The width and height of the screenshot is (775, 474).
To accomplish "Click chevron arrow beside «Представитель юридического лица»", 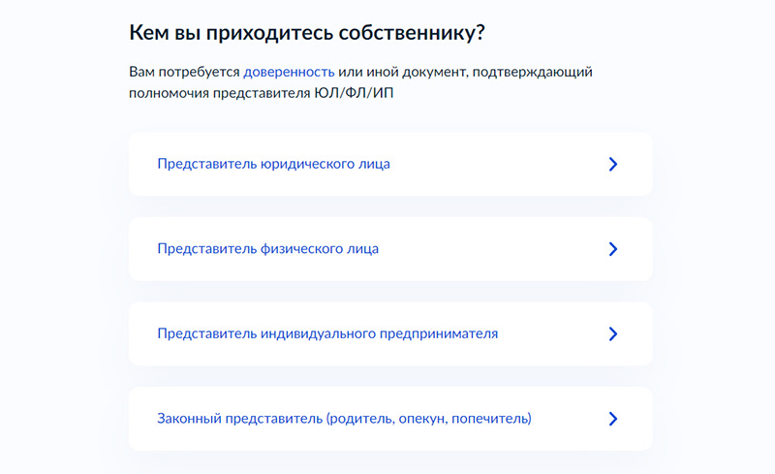I will tap(613, 164).
